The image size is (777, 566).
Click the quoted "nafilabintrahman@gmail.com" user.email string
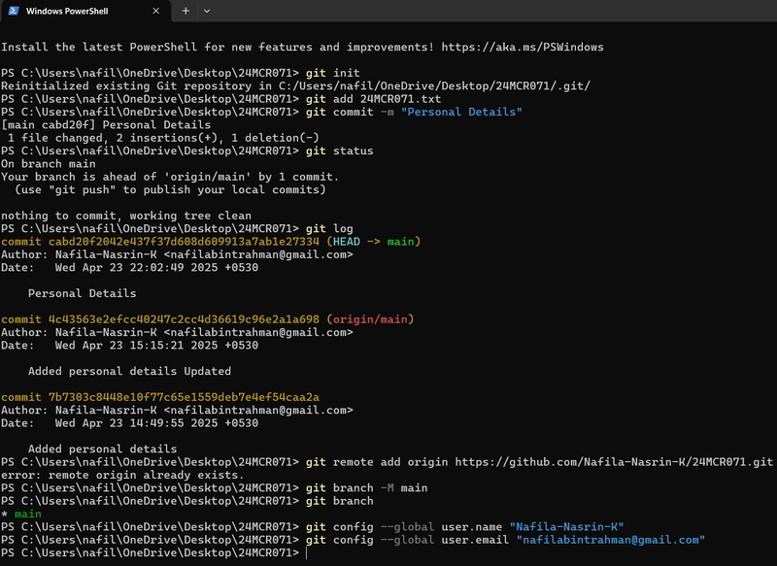tap(611, 540)
